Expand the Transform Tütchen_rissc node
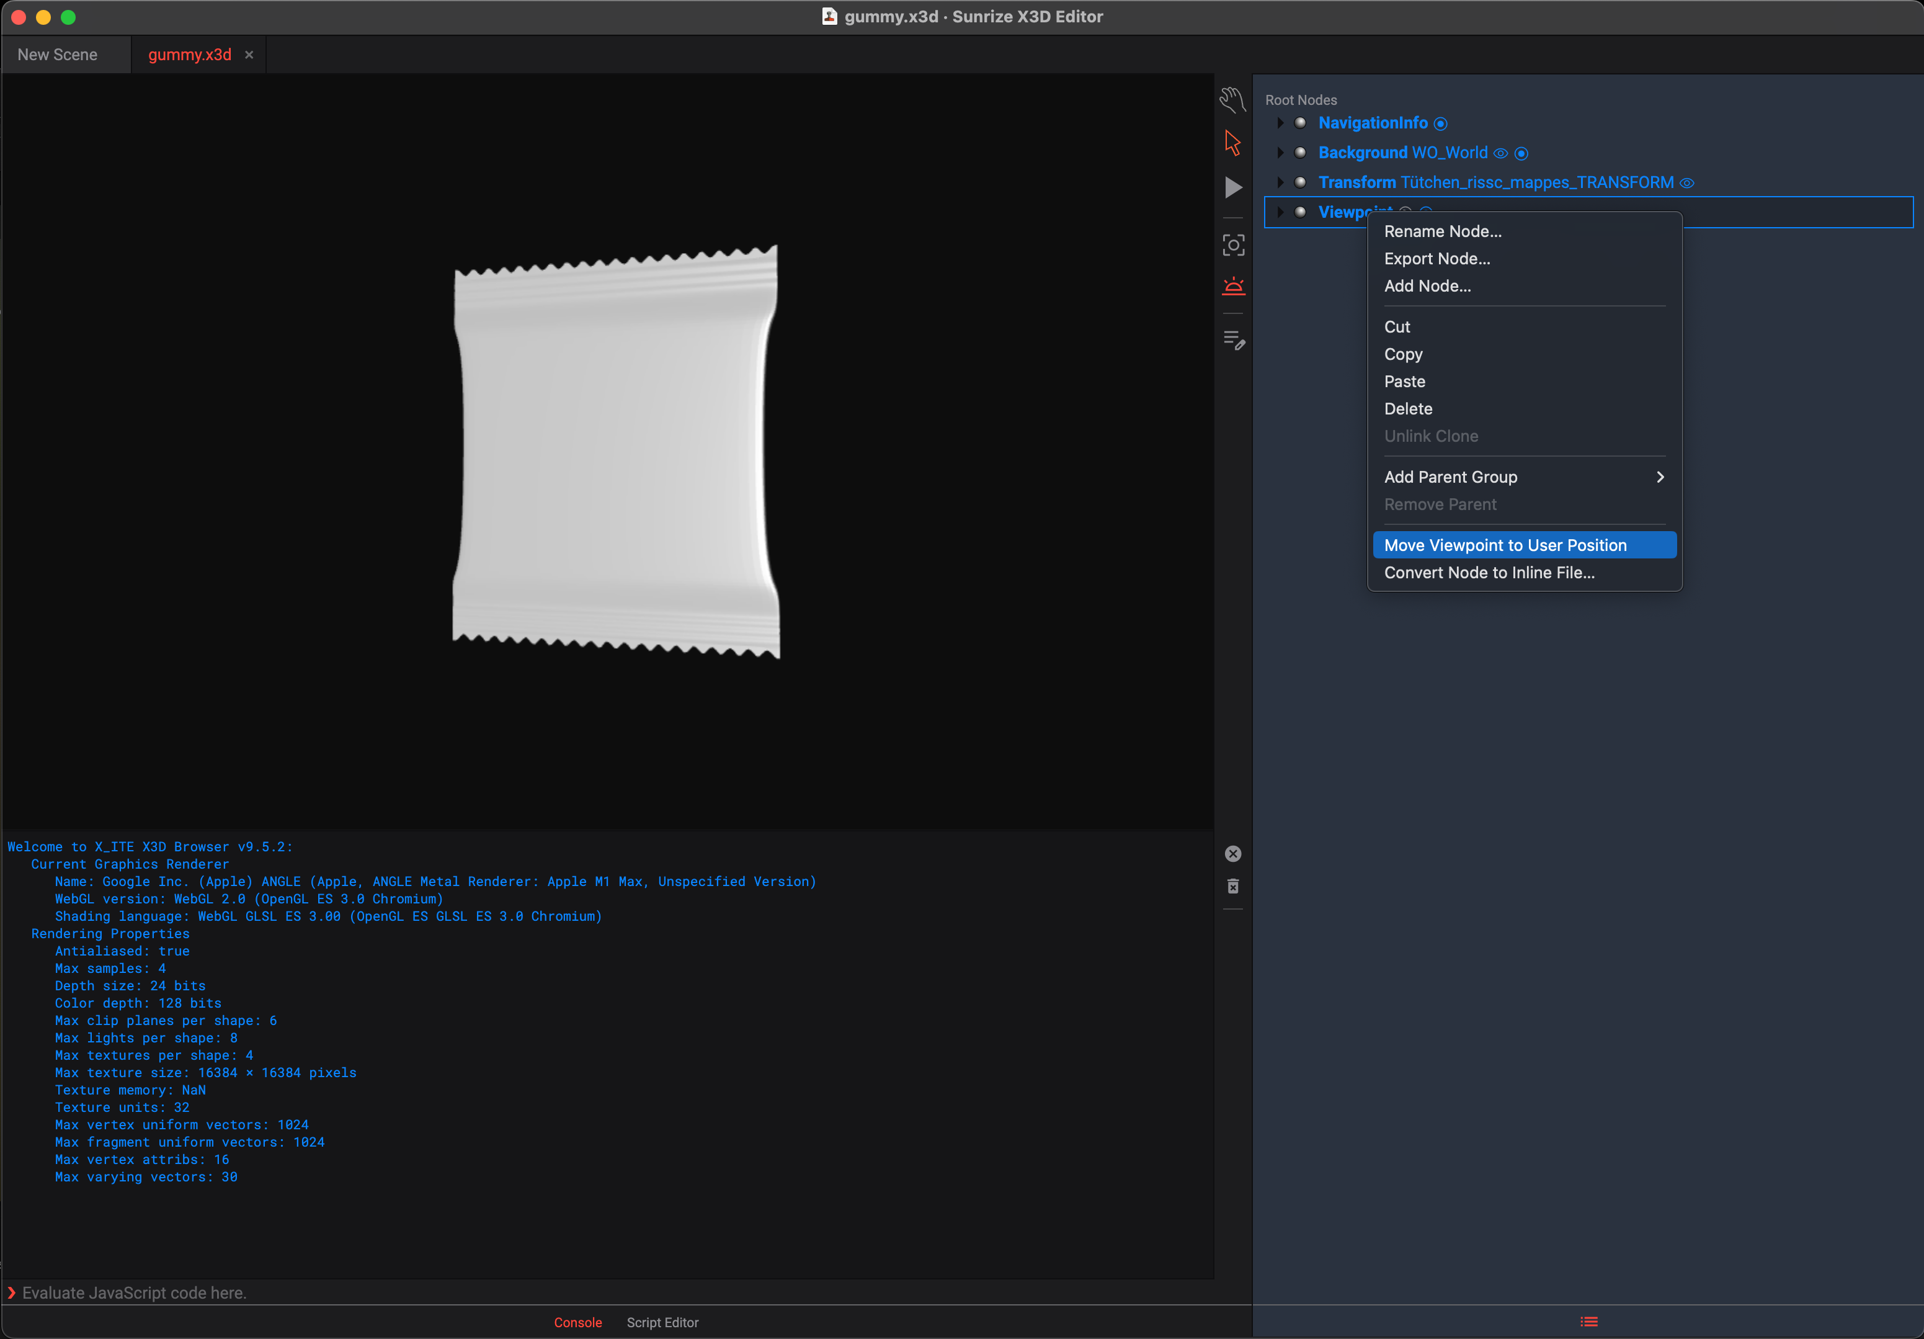Image resolution: width=1924 pixels, height=1339 pixels. tap(1279, 181)
